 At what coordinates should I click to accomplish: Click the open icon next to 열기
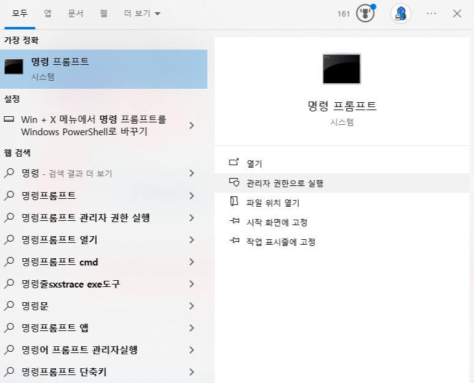[234, 163]
